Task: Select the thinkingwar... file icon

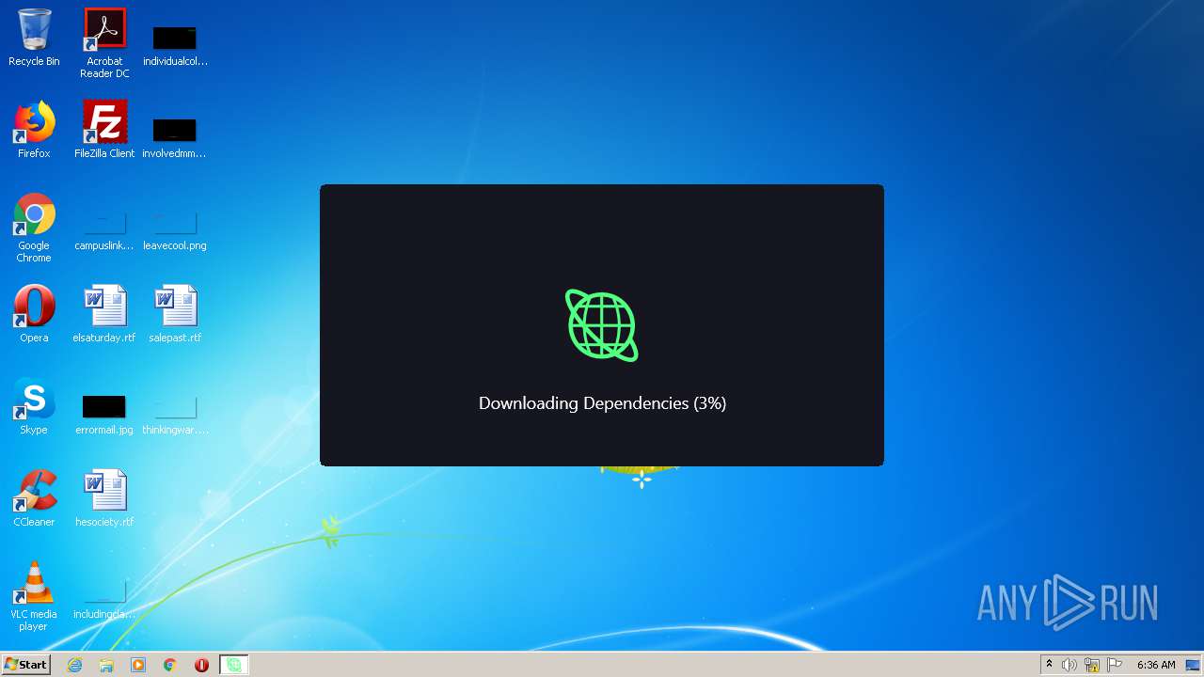Action: (175, 414)
